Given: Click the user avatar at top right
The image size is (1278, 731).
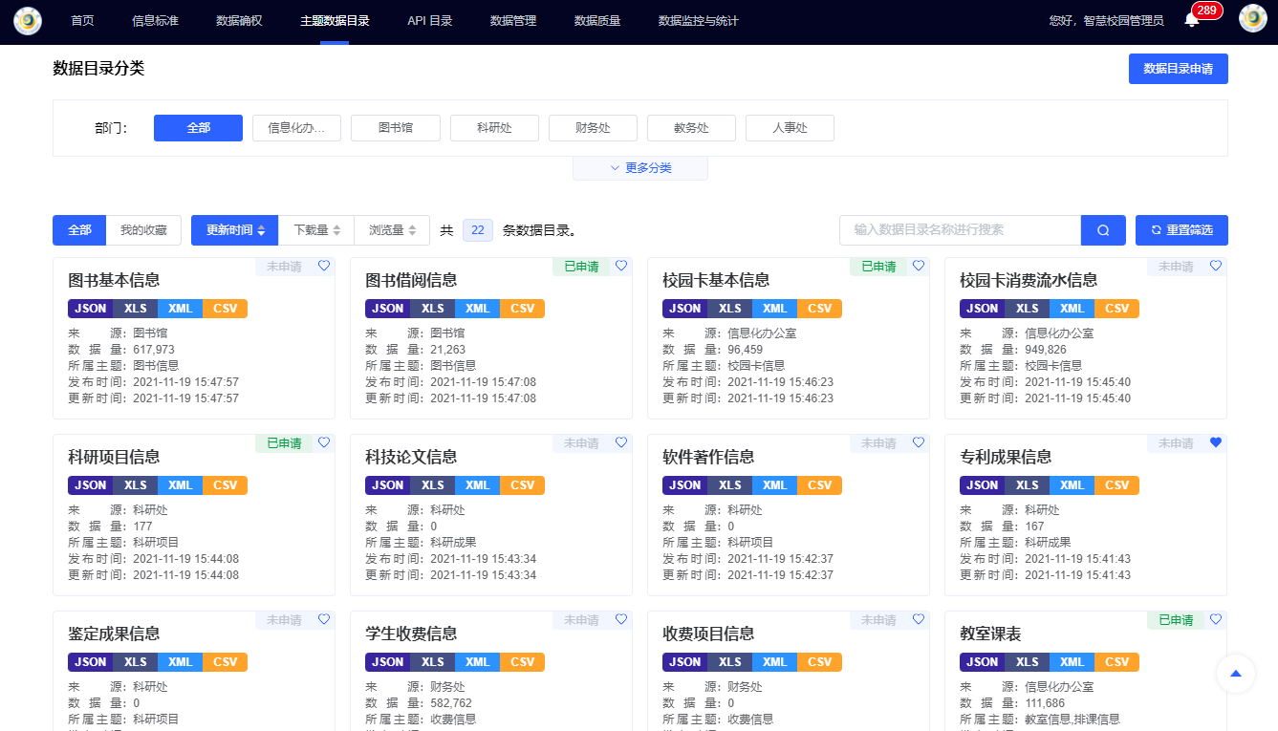Looking at the screenshot, I should point(1252,17).
